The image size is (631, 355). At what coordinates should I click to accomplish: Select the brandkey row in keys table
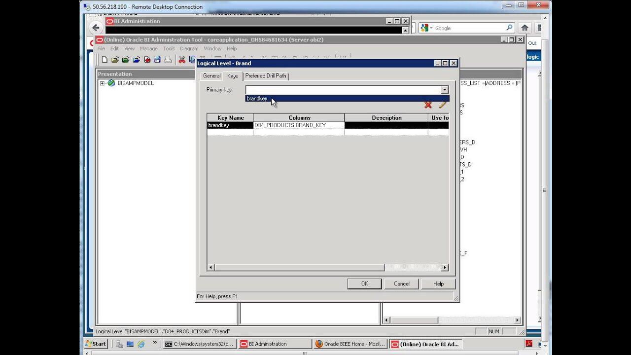(x=328, y=125)
